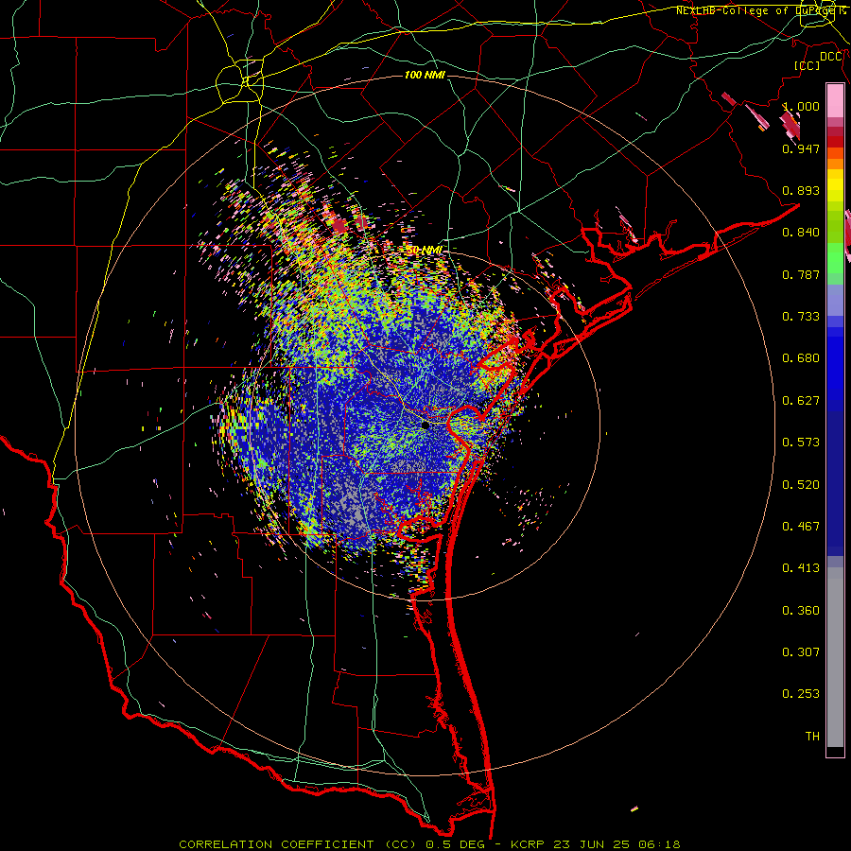This screenshot has height=851, width=851.
Task: Click the TH threshold label
Action: pos(812,737)
